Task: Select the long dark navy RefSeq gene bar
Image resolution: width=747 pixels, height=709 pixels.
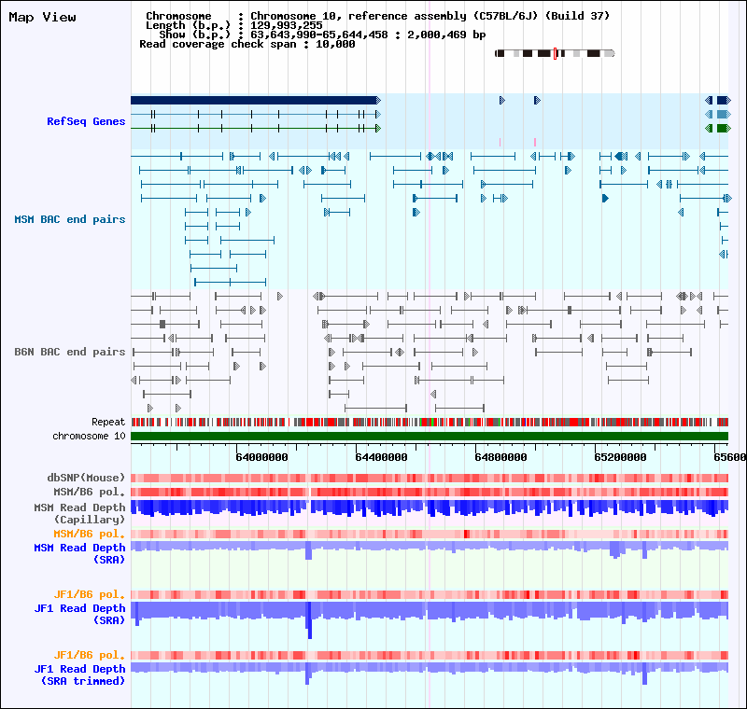Action: click(x=256, y=100)
